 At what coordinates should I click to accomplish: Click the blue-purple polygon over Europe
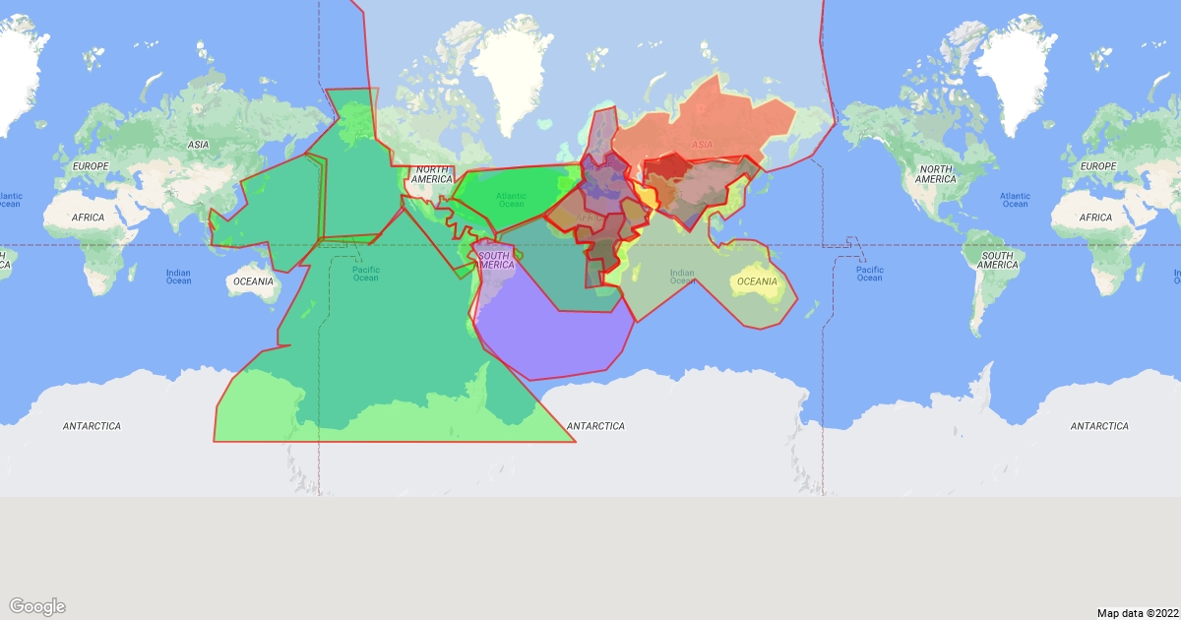[x=603, y=180]
